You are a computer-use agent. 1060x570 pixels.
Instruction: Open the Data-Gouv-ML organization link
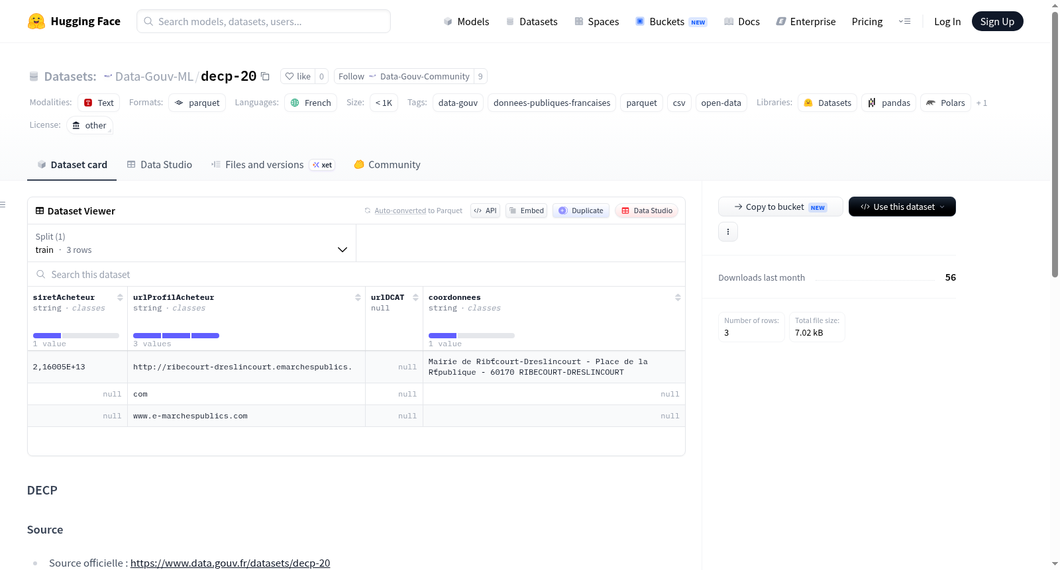coord(154,76)
